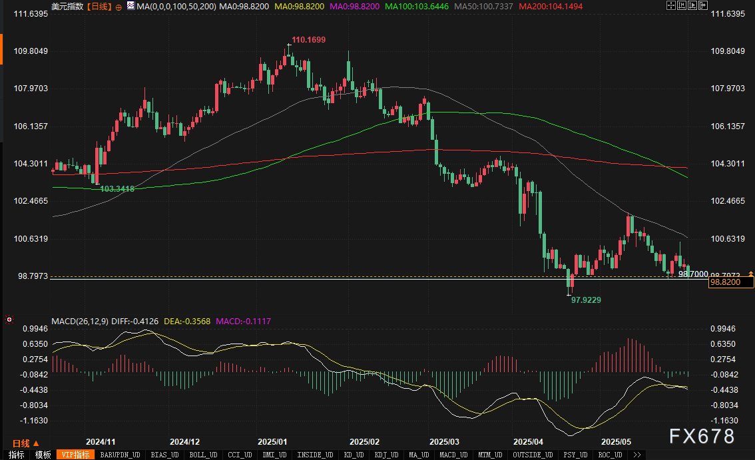The height and width of the screenshot is (460, 755).
Task: Click the crosshair icon beside 日线 label
Action: 119,7
